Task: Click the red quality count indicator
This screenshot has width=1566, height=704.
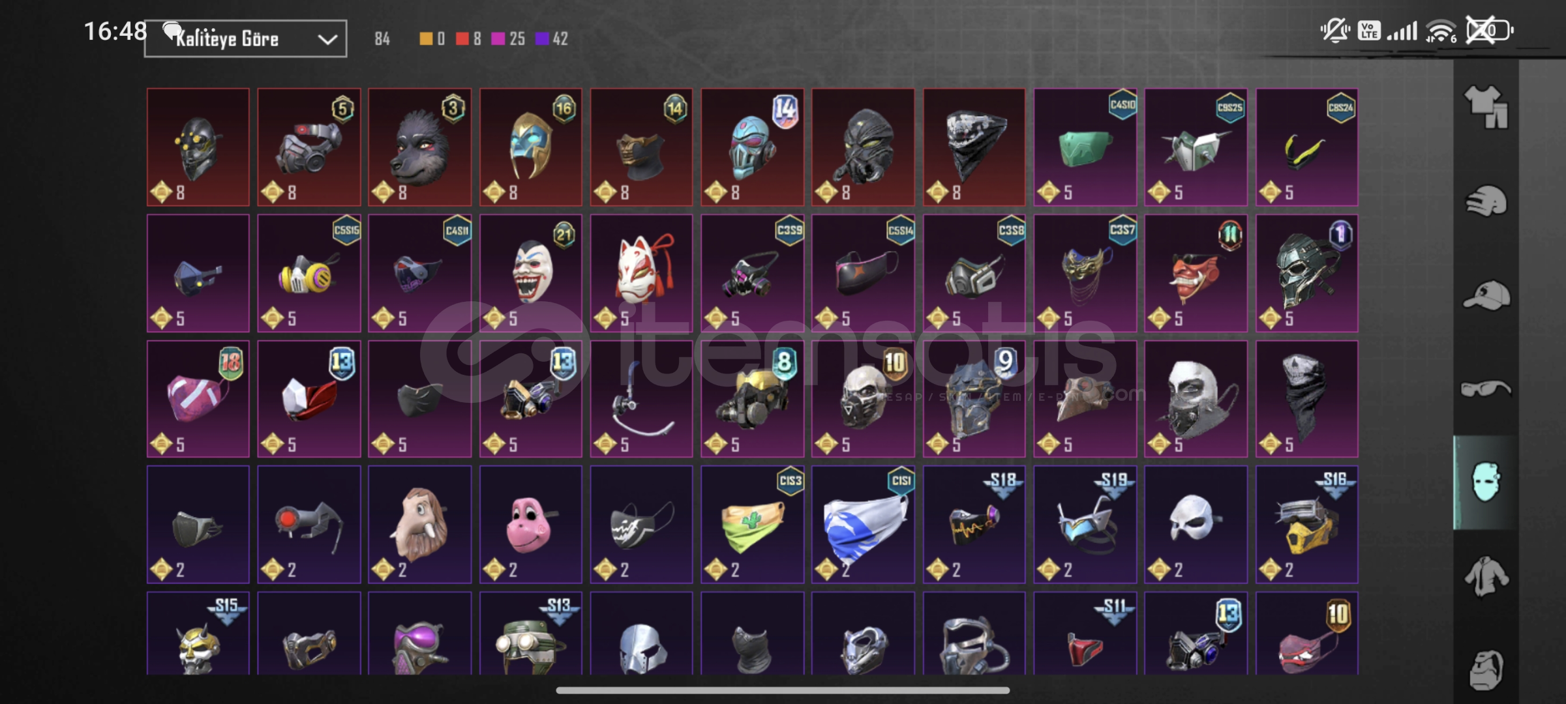Action: (x=468, y=39)
